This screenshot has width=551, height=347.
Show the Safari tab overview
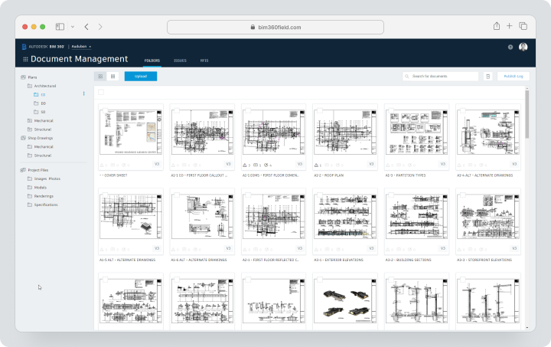523,26
